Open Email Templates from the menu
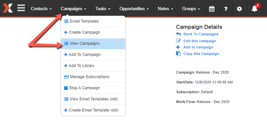The width and height of the screenshot is (267, 120). pyautogui.click(x=93, y=21)
